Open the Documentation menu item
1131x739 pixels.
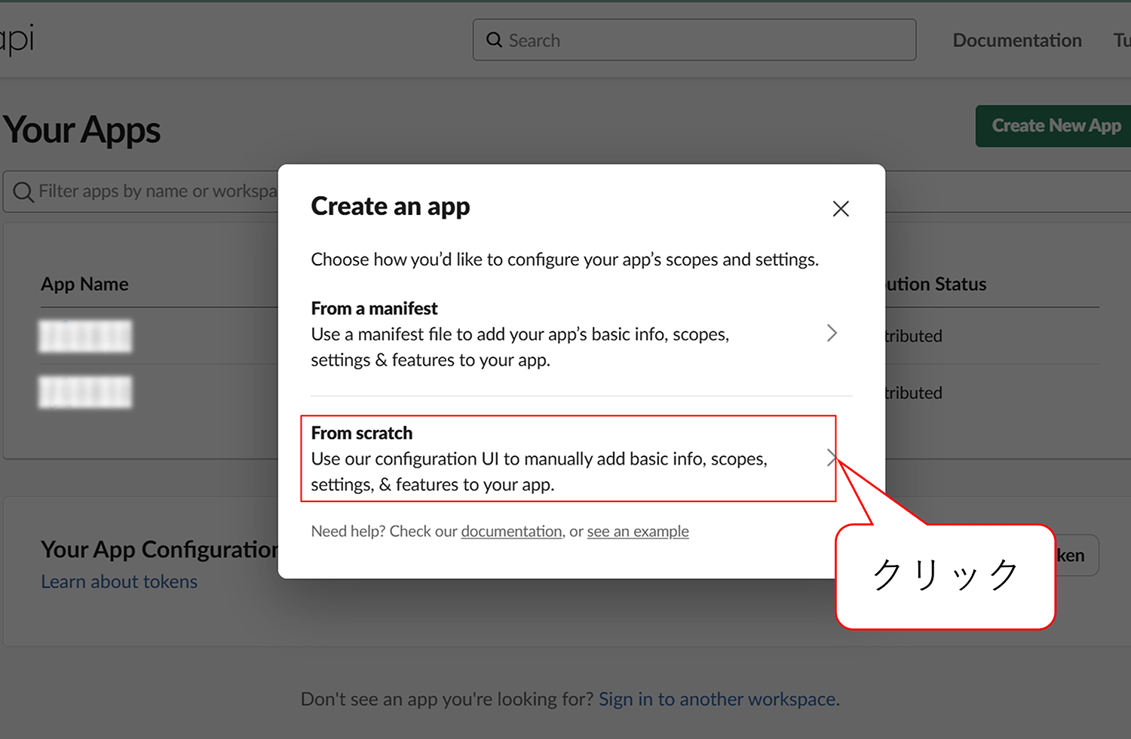1017,40
